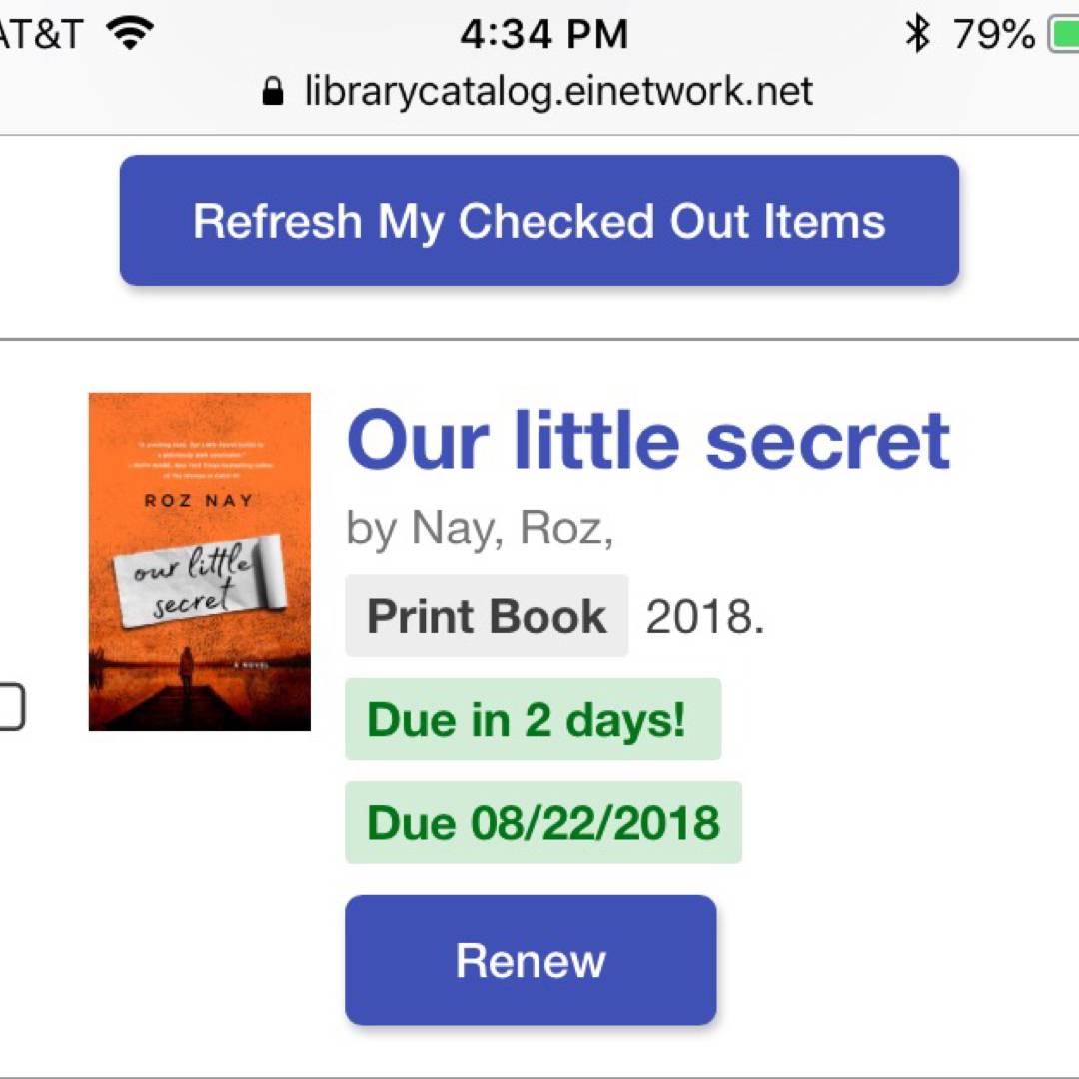Tap the green battery icon

click(x=1063, y=35)
